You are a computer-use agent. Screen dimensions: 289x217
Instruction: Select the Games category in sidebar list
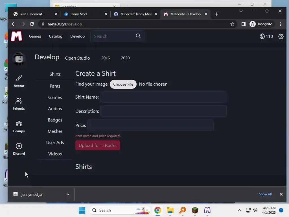pyautogui.click(x=55, y=97)
